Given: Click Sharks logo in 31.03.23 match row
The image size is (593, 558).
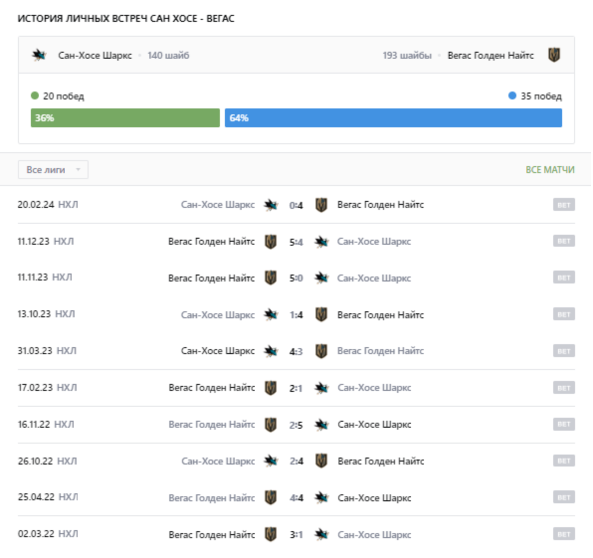Looking at the screenshot, I should click(x=271, y=351).
